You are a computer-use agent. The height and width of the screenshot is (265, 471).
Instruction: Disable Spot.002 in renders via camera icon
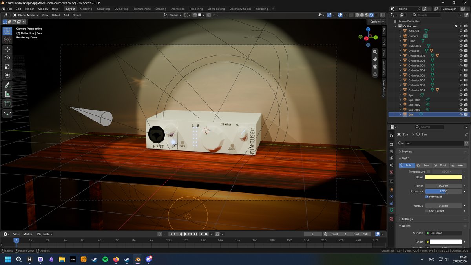pos(466,105)
